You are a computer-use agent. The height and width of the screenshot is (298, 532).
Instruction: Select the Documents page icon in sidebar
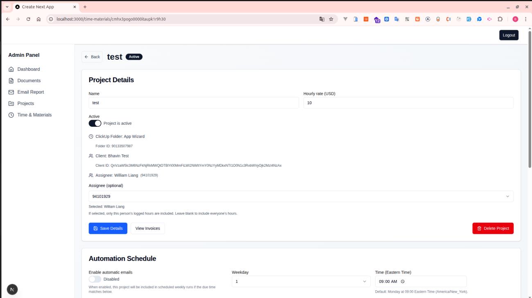tap(11, 81)
